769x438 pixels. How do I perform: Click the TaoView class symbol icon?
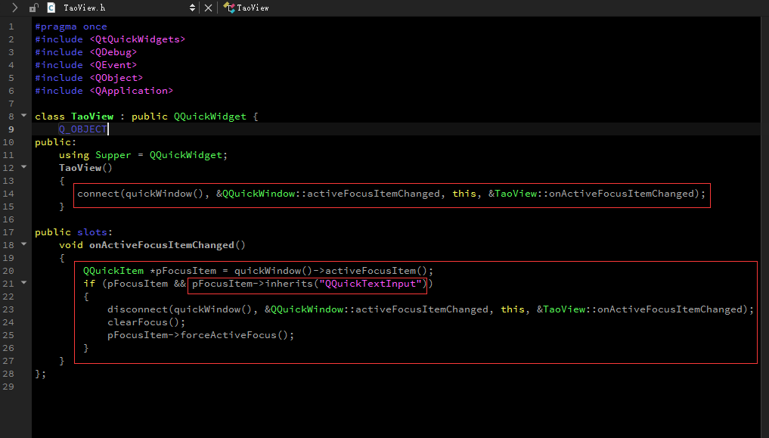(x=228, y=8)
